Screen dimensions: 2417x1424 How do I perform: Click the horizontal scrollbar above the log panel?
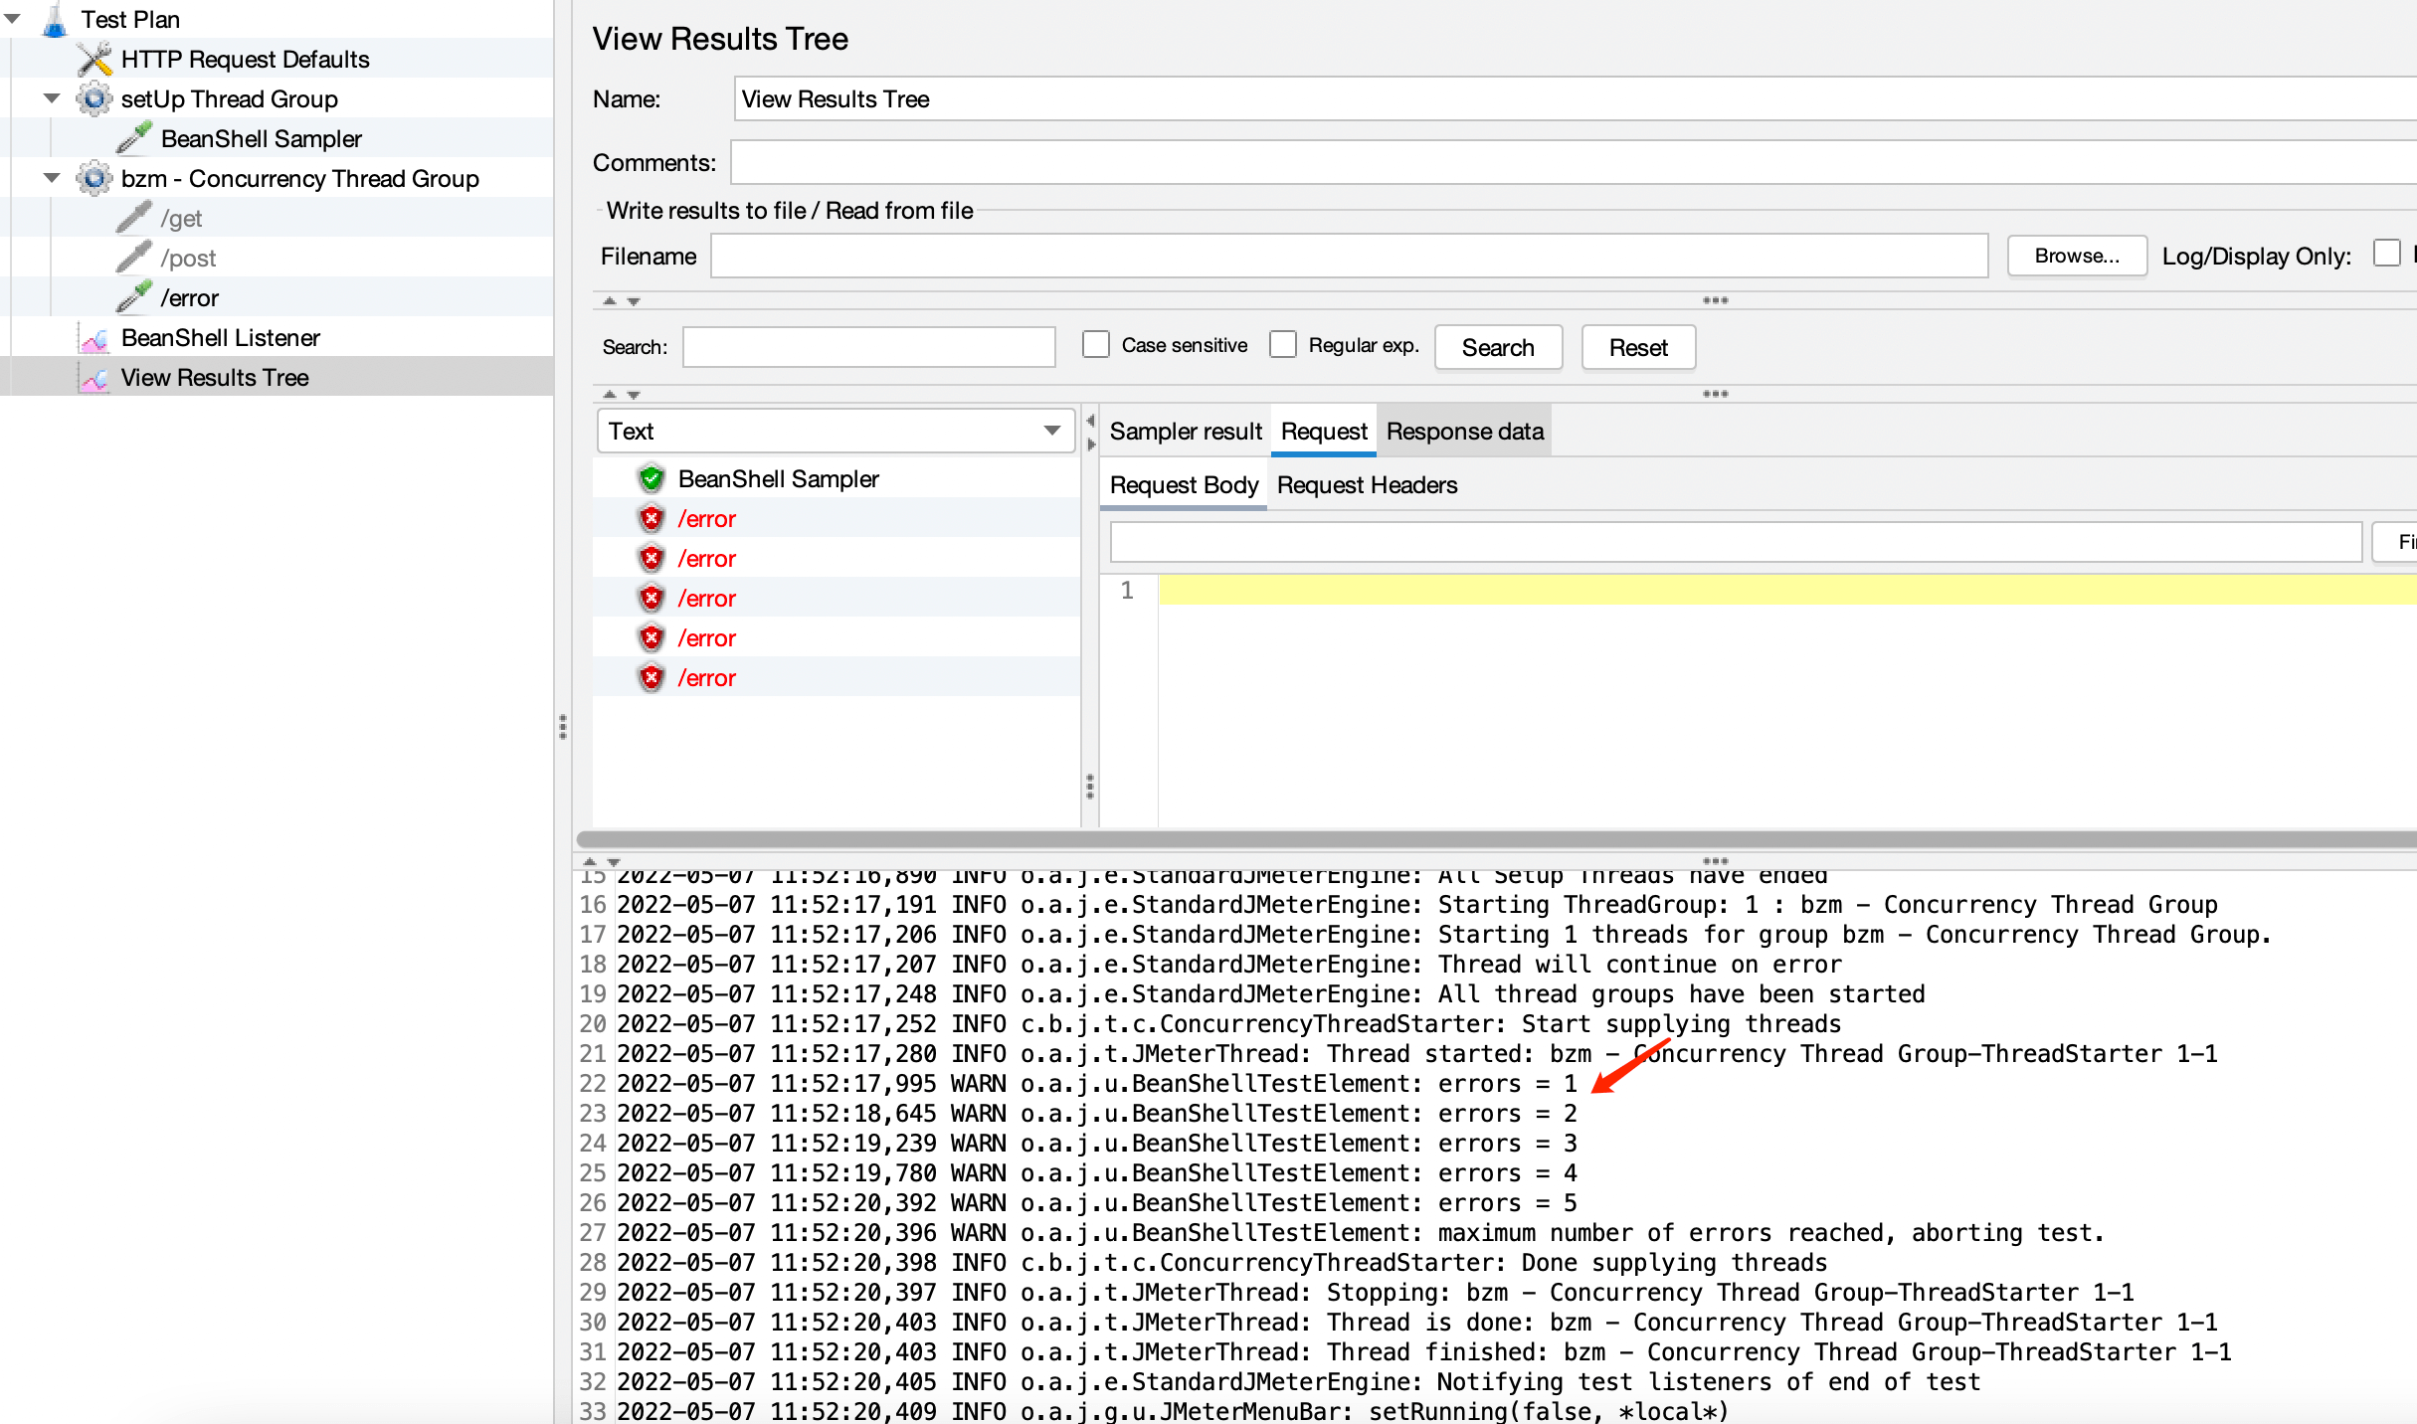(1492, 838)
